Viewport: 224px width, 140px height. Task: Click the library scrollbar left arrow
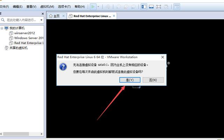pyautogui.click(x=1, y=134)
